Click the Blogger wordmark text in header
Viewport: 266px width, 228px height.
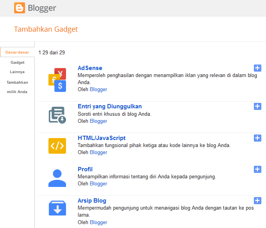[x=42, y=8]
